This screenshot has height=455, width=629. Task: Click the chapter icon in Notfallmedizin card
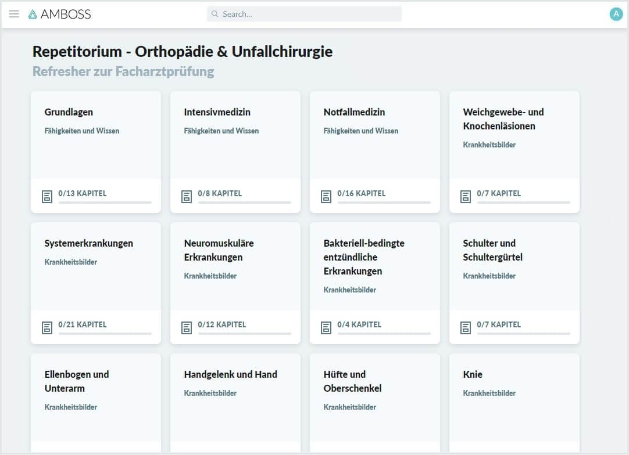point(326,197)
